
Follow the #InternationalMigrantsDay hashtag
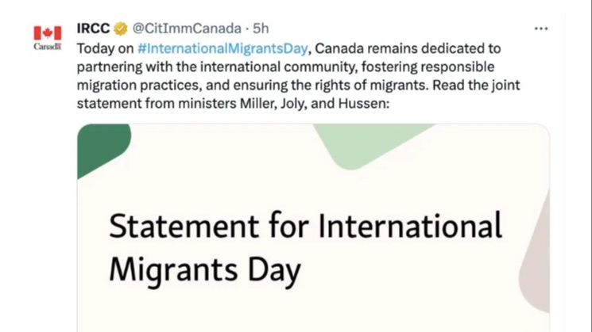point(222,48)
